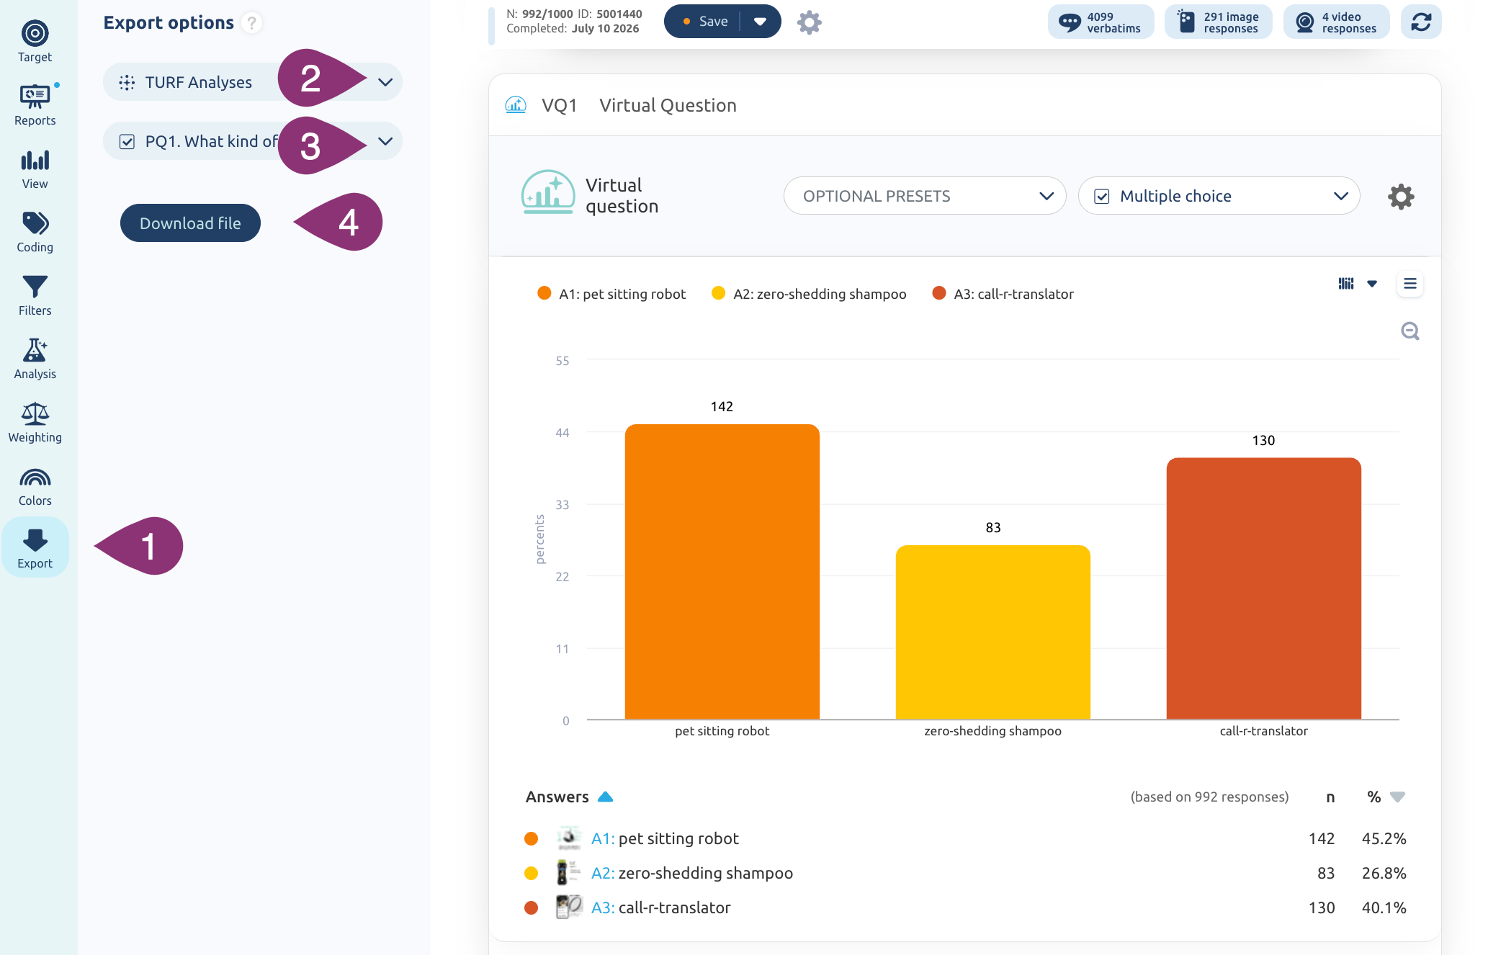
Task: Open the Target section in sidebar
Action: pyautogui.click(x=35, y=42)
